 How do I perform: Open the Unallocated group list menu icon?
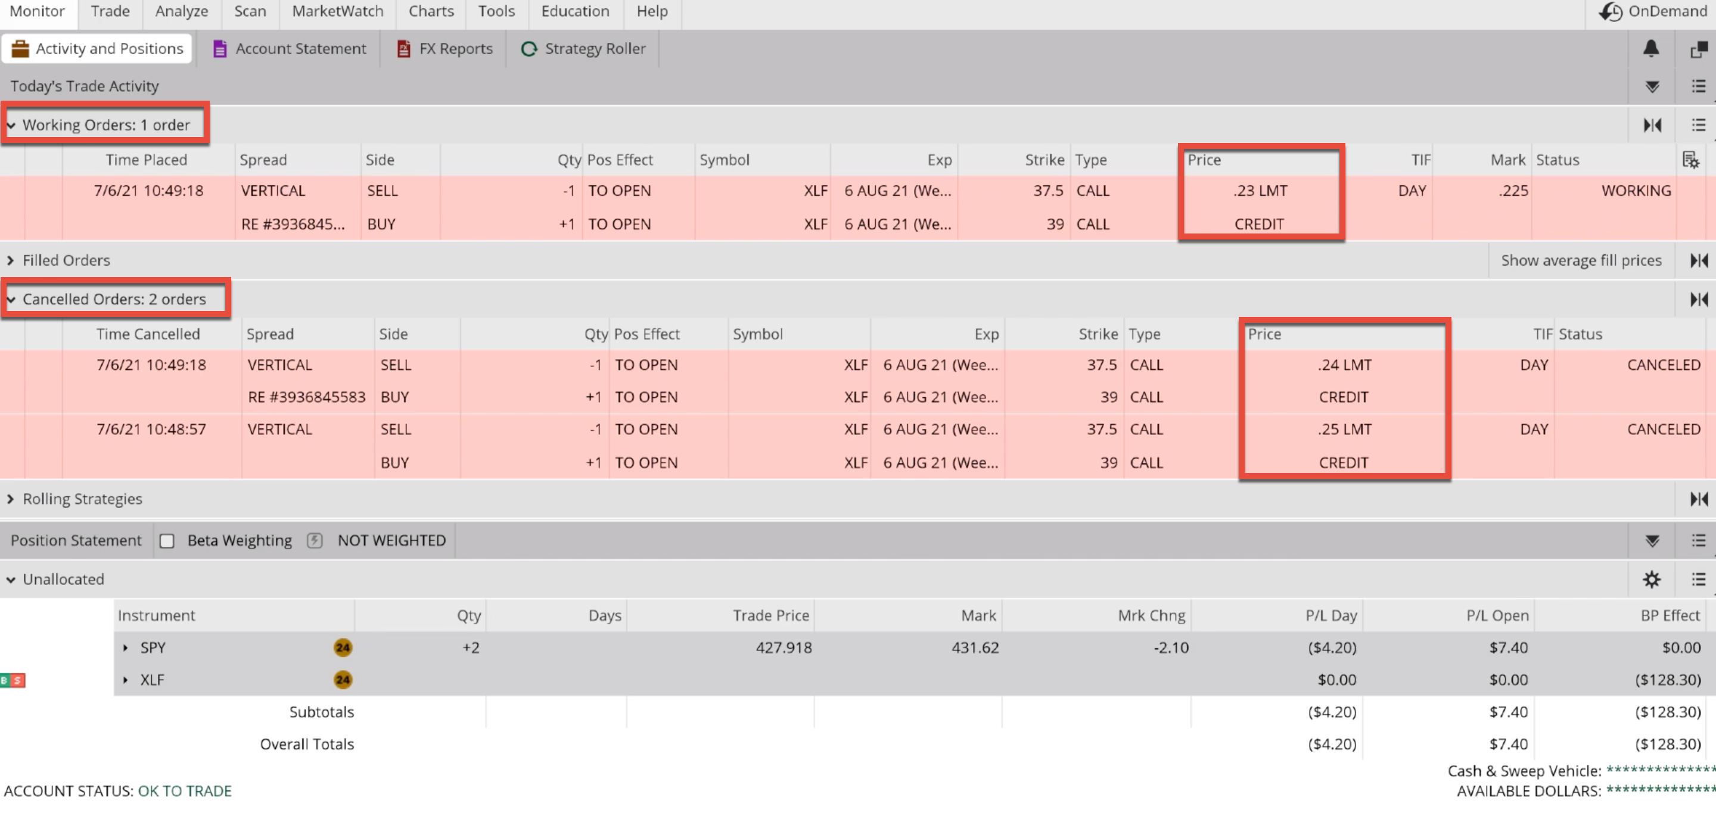[x=1698, y=580]
